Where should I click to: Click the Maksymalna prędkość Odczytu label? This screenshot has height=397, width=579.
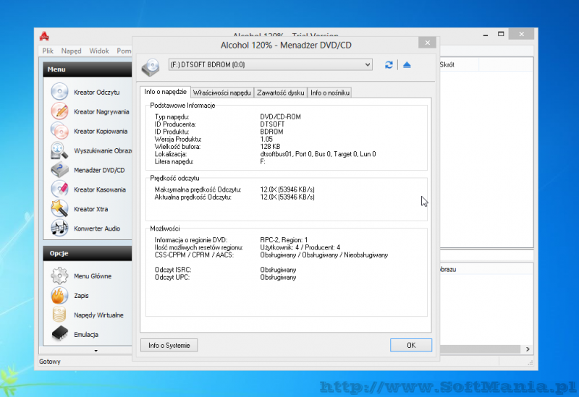[198, 189]
